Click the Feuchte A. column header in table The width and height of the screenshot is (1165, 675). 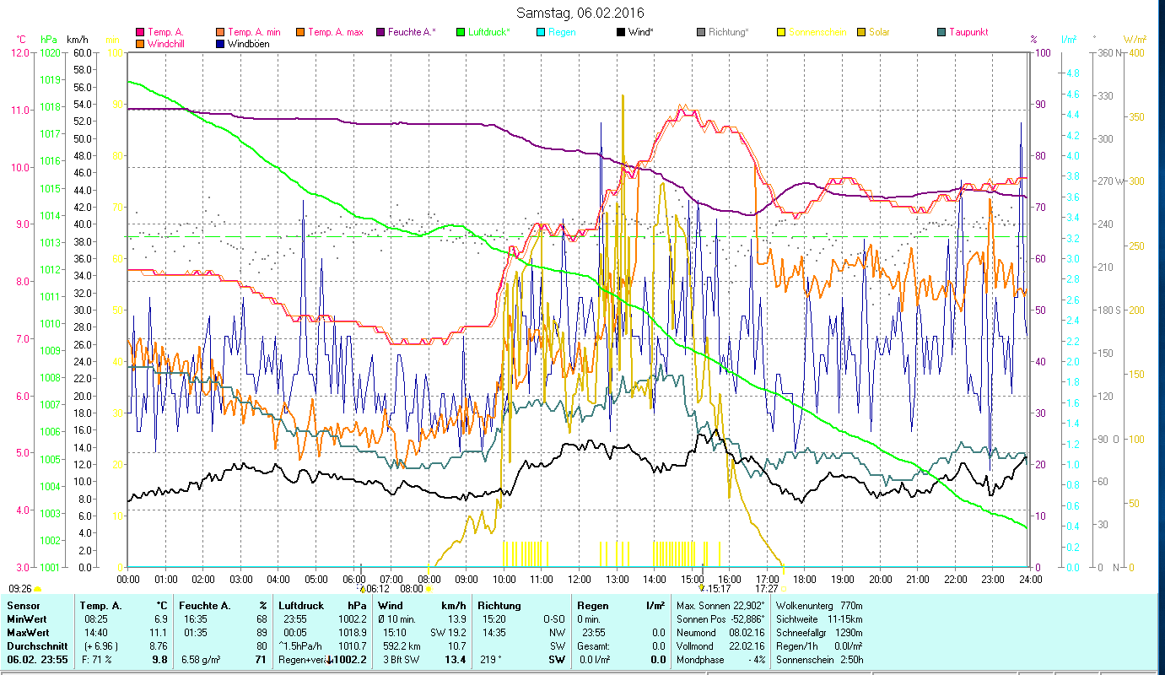pyautogui.click(x=204, y=606)
